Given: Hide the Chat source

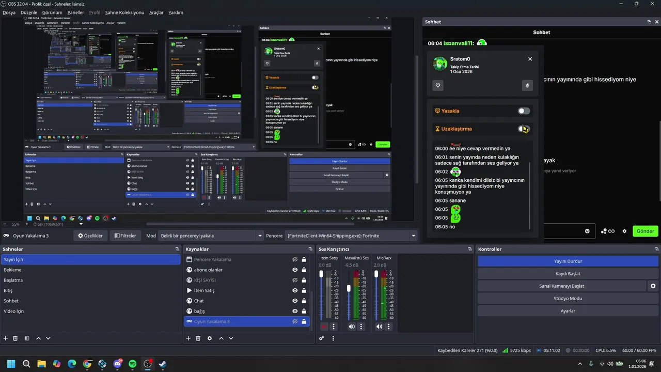Looking at the screenshot, I should coord(295,301).
